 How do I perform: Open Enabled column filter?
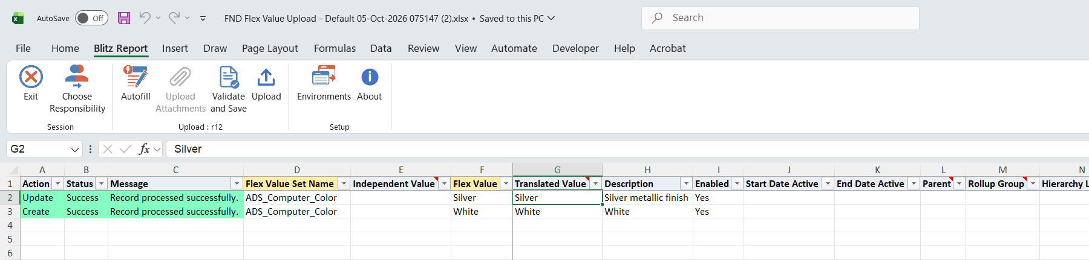coord(737,183)
